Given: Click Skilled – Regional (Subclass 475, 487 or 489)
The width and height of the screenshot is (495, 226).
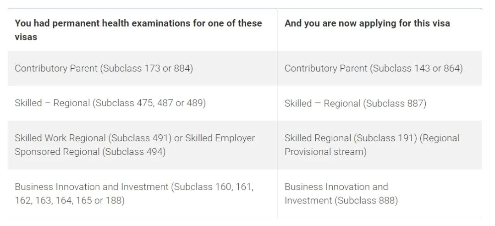Looking at the screenshot, I should [110, 103].
